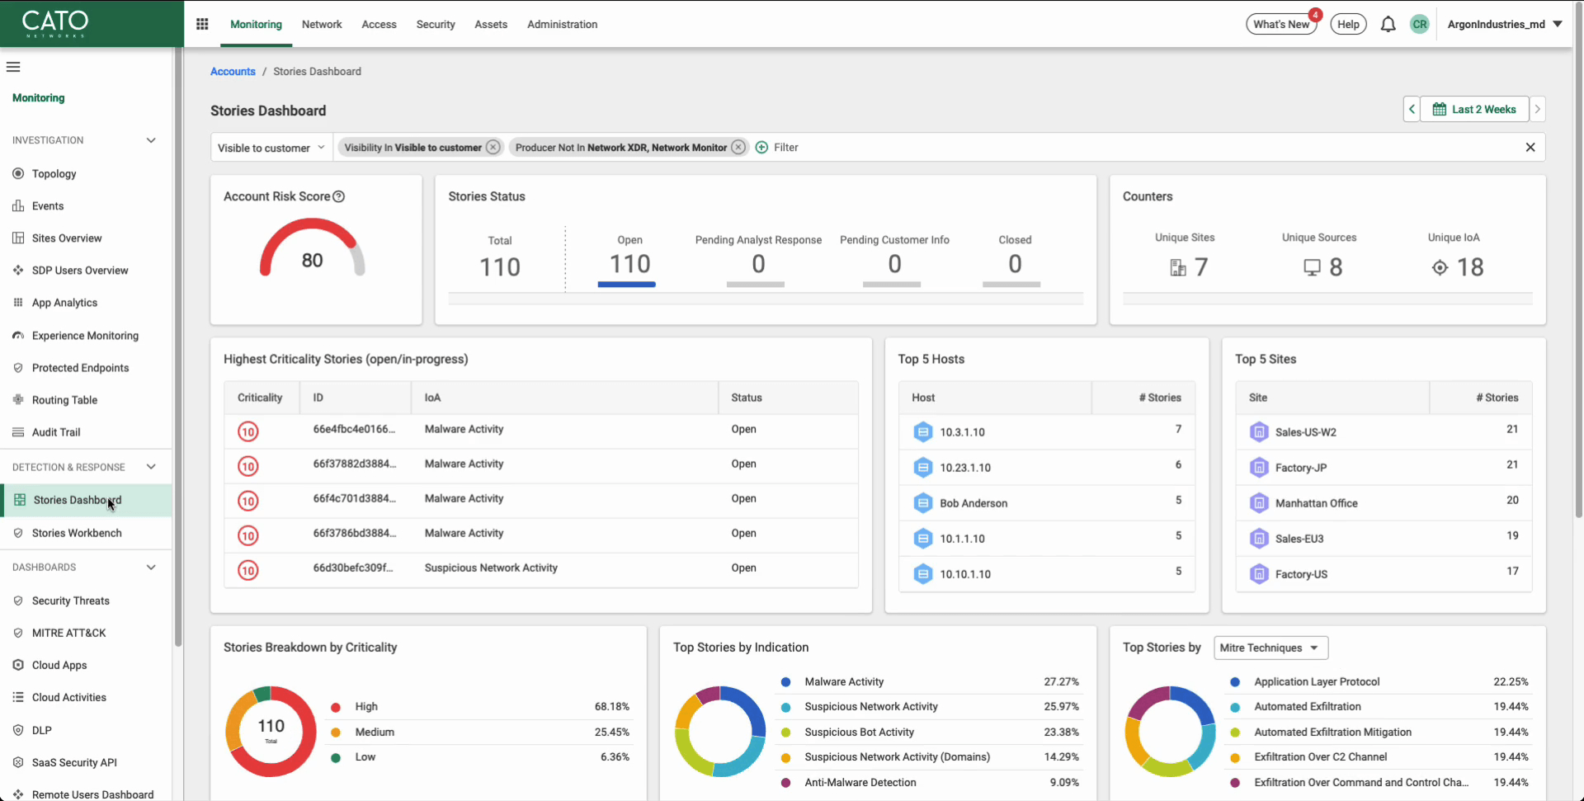The height and width of the screenshot is (801, 1584).
Task: Expand the ArgonIndustries_md account dropdown
Action: [1505, 24]
